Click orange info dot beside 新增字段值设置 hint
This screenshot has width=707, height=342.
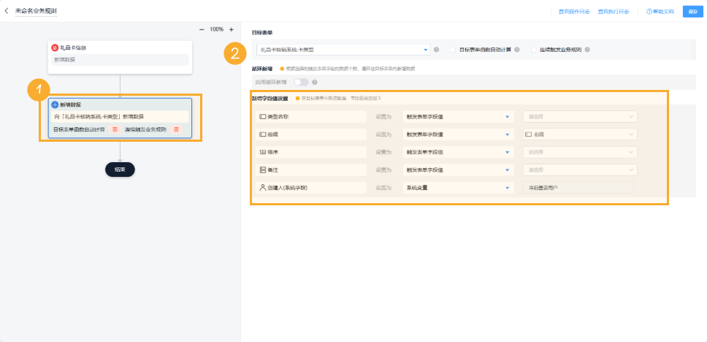(x=297, y=99)
